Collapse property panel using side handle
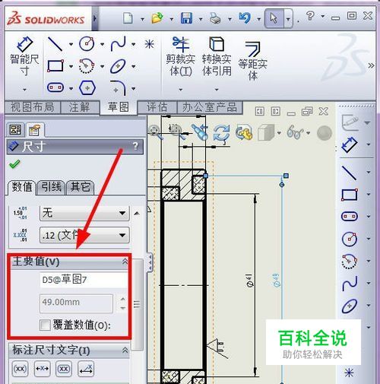380x384 pixels. coord(150,262)
